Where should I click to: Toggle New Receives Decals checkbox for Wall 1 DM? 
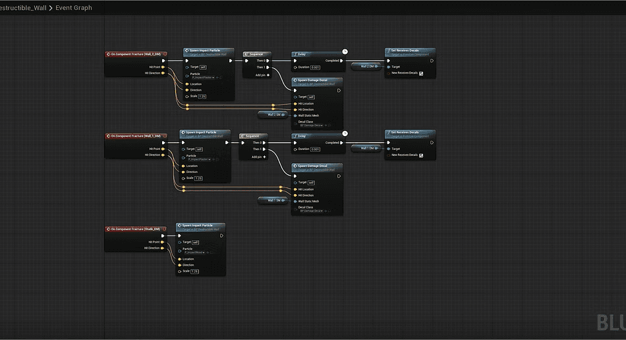[421, 155]
